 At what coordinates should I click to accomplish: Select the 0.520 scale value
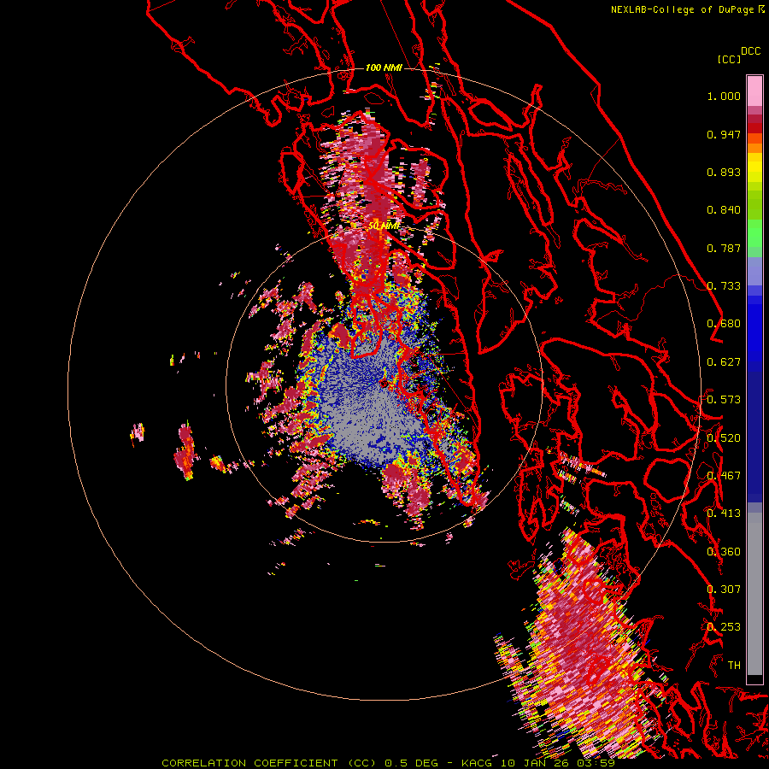(724, 437)
